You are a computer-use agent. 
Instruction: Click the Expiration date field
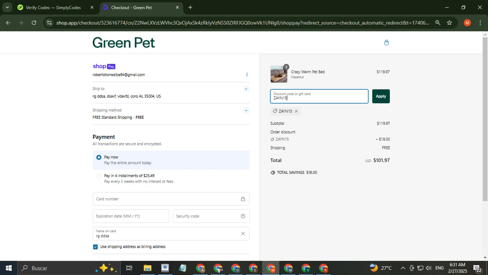(131, 216)
